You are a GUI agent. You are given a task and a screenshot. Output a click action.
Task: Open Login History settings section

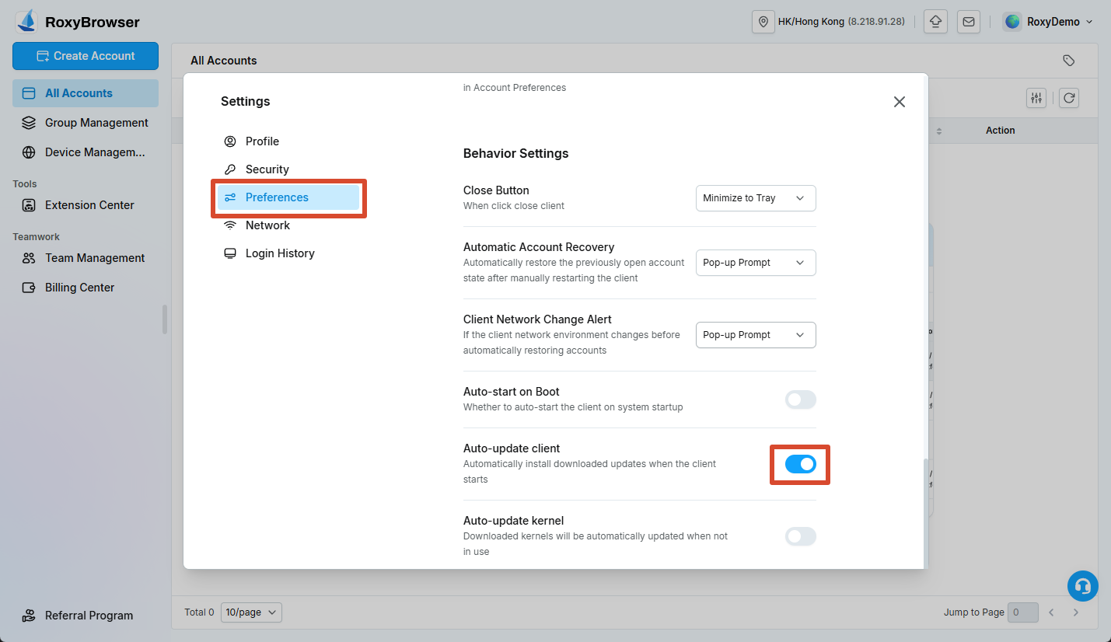coord(288,253)
